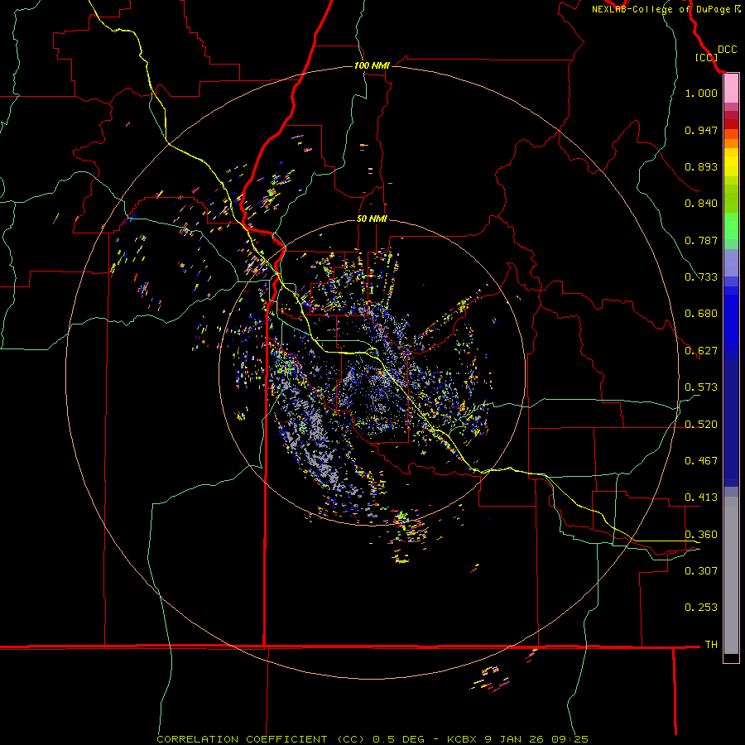Click the 0.627 scale value
This screenshot has width=745, height=745.
(x=701, y=351)
